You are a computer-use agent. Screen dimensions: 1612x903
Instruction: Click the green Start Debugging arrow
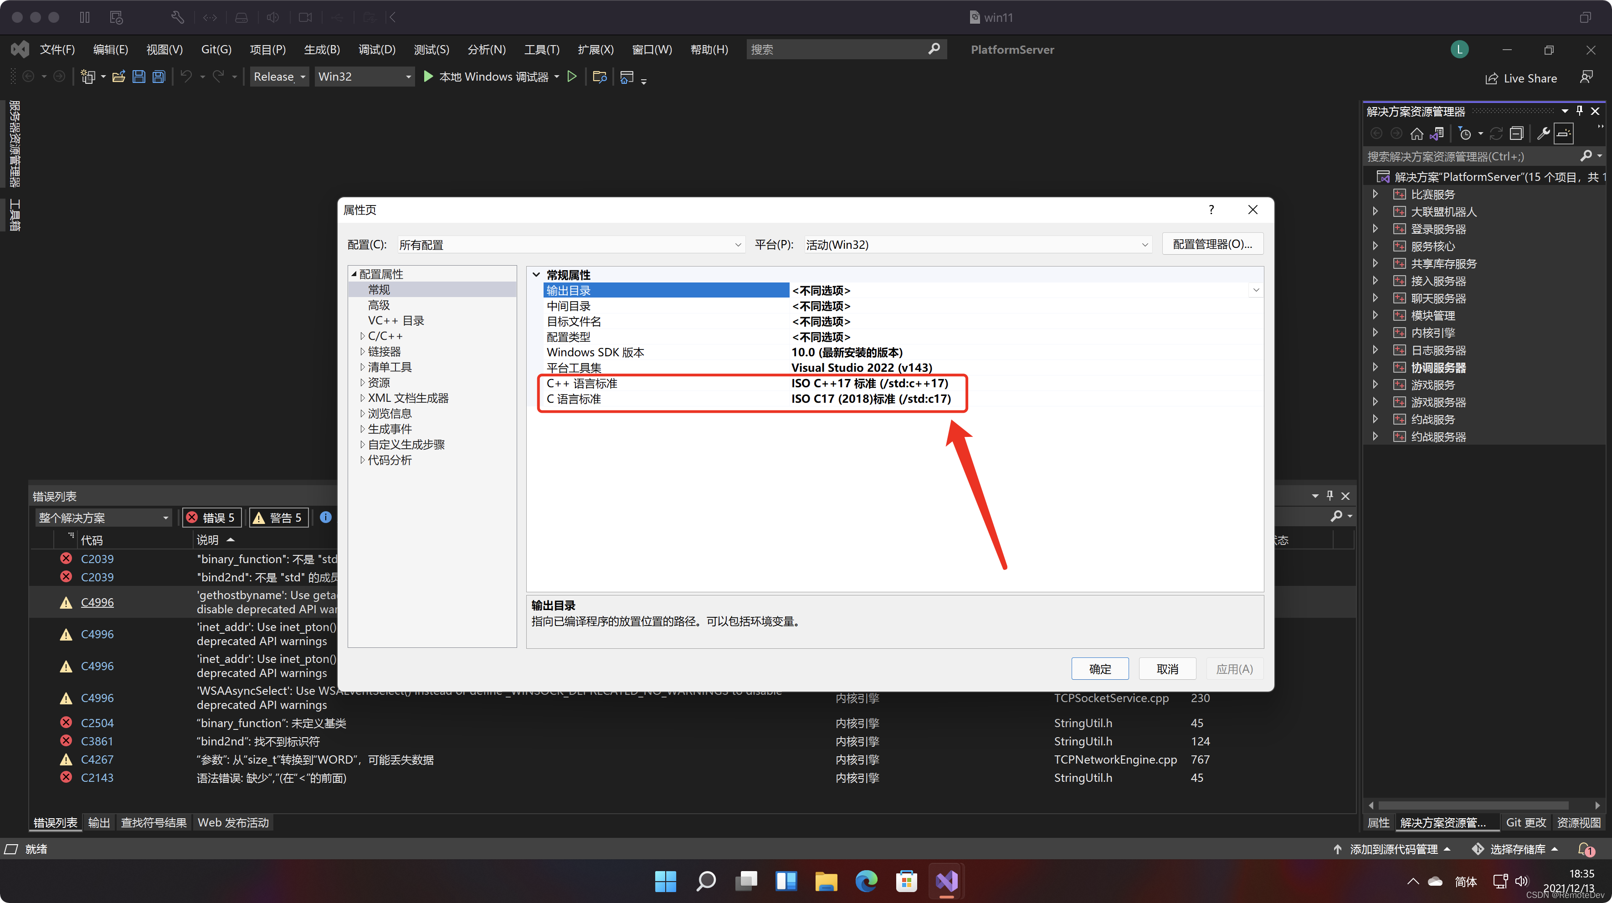[x=429, y=77]
